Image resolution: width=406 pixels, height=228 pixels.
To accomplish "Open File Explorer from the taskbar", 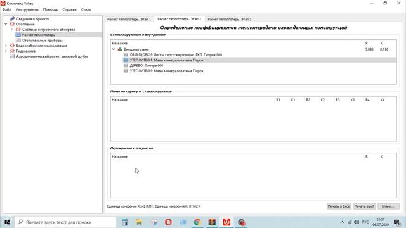I will (x=139, y=222).
